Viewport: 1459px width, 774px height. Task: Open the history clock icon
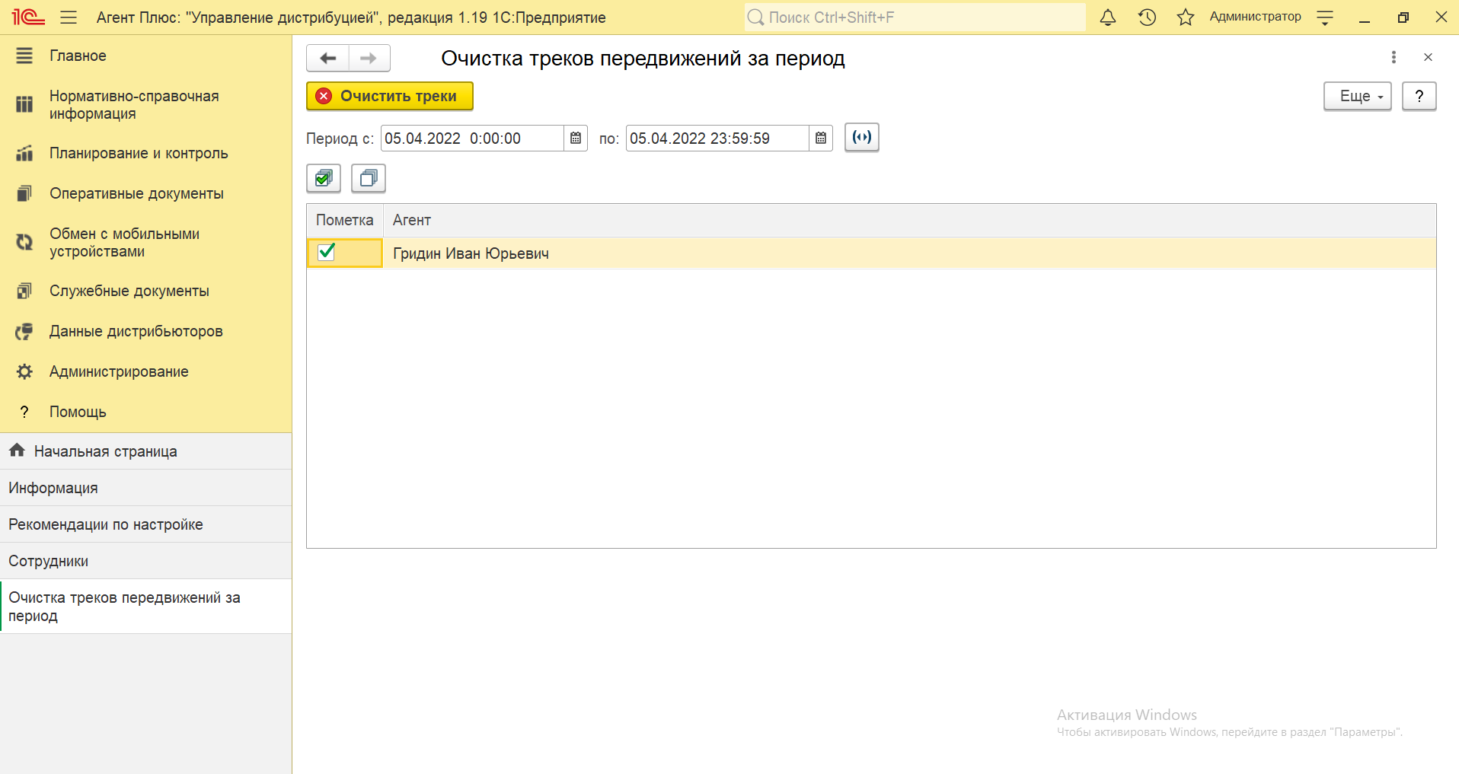pyautogui.click(x=1147, y=18)
